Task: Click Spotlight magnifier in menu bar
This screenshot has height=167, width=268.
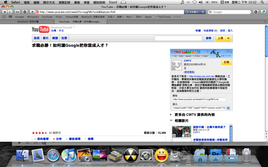Action: (262, 2)
